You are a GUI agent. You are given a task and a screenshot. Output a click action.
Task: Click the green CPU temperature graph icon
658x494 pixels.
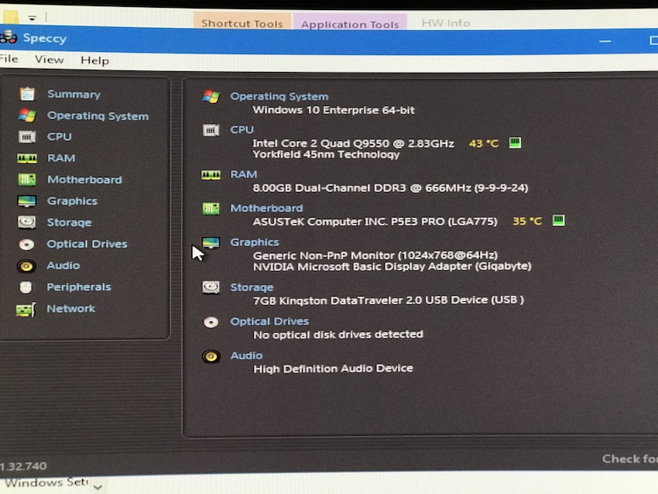(x=515, y=142)
